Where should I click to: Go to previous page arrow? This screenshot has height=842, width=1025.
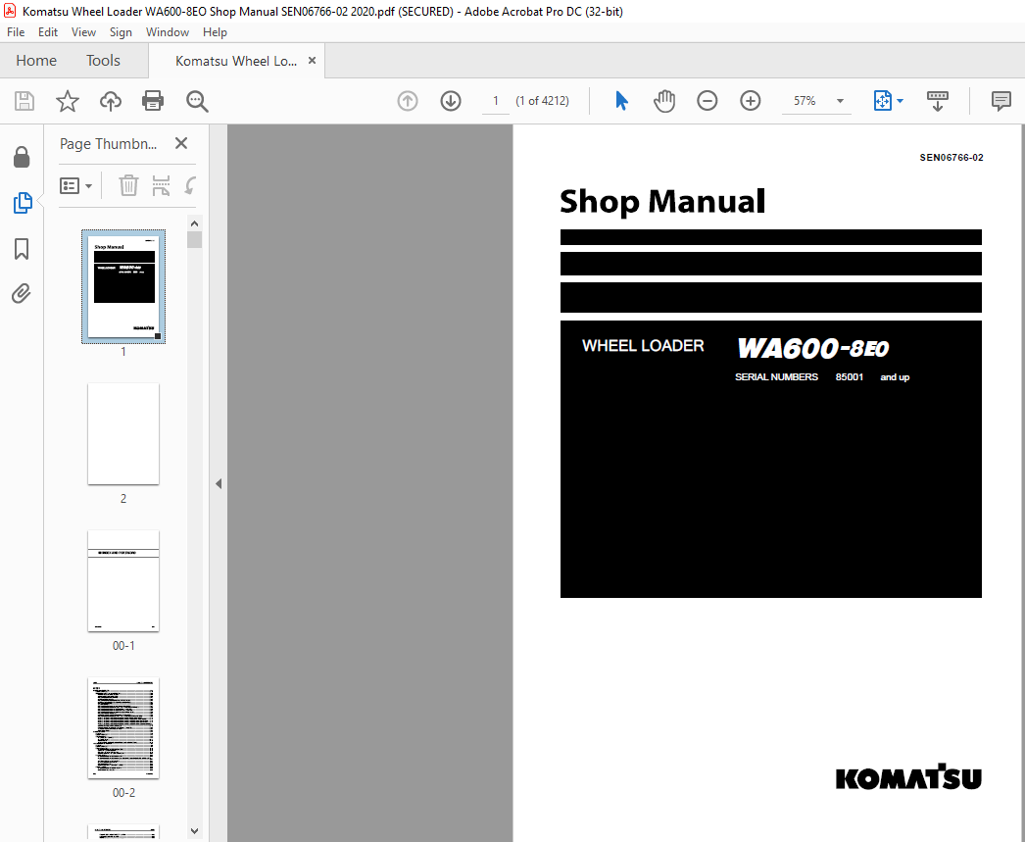[x=408, y=101]
